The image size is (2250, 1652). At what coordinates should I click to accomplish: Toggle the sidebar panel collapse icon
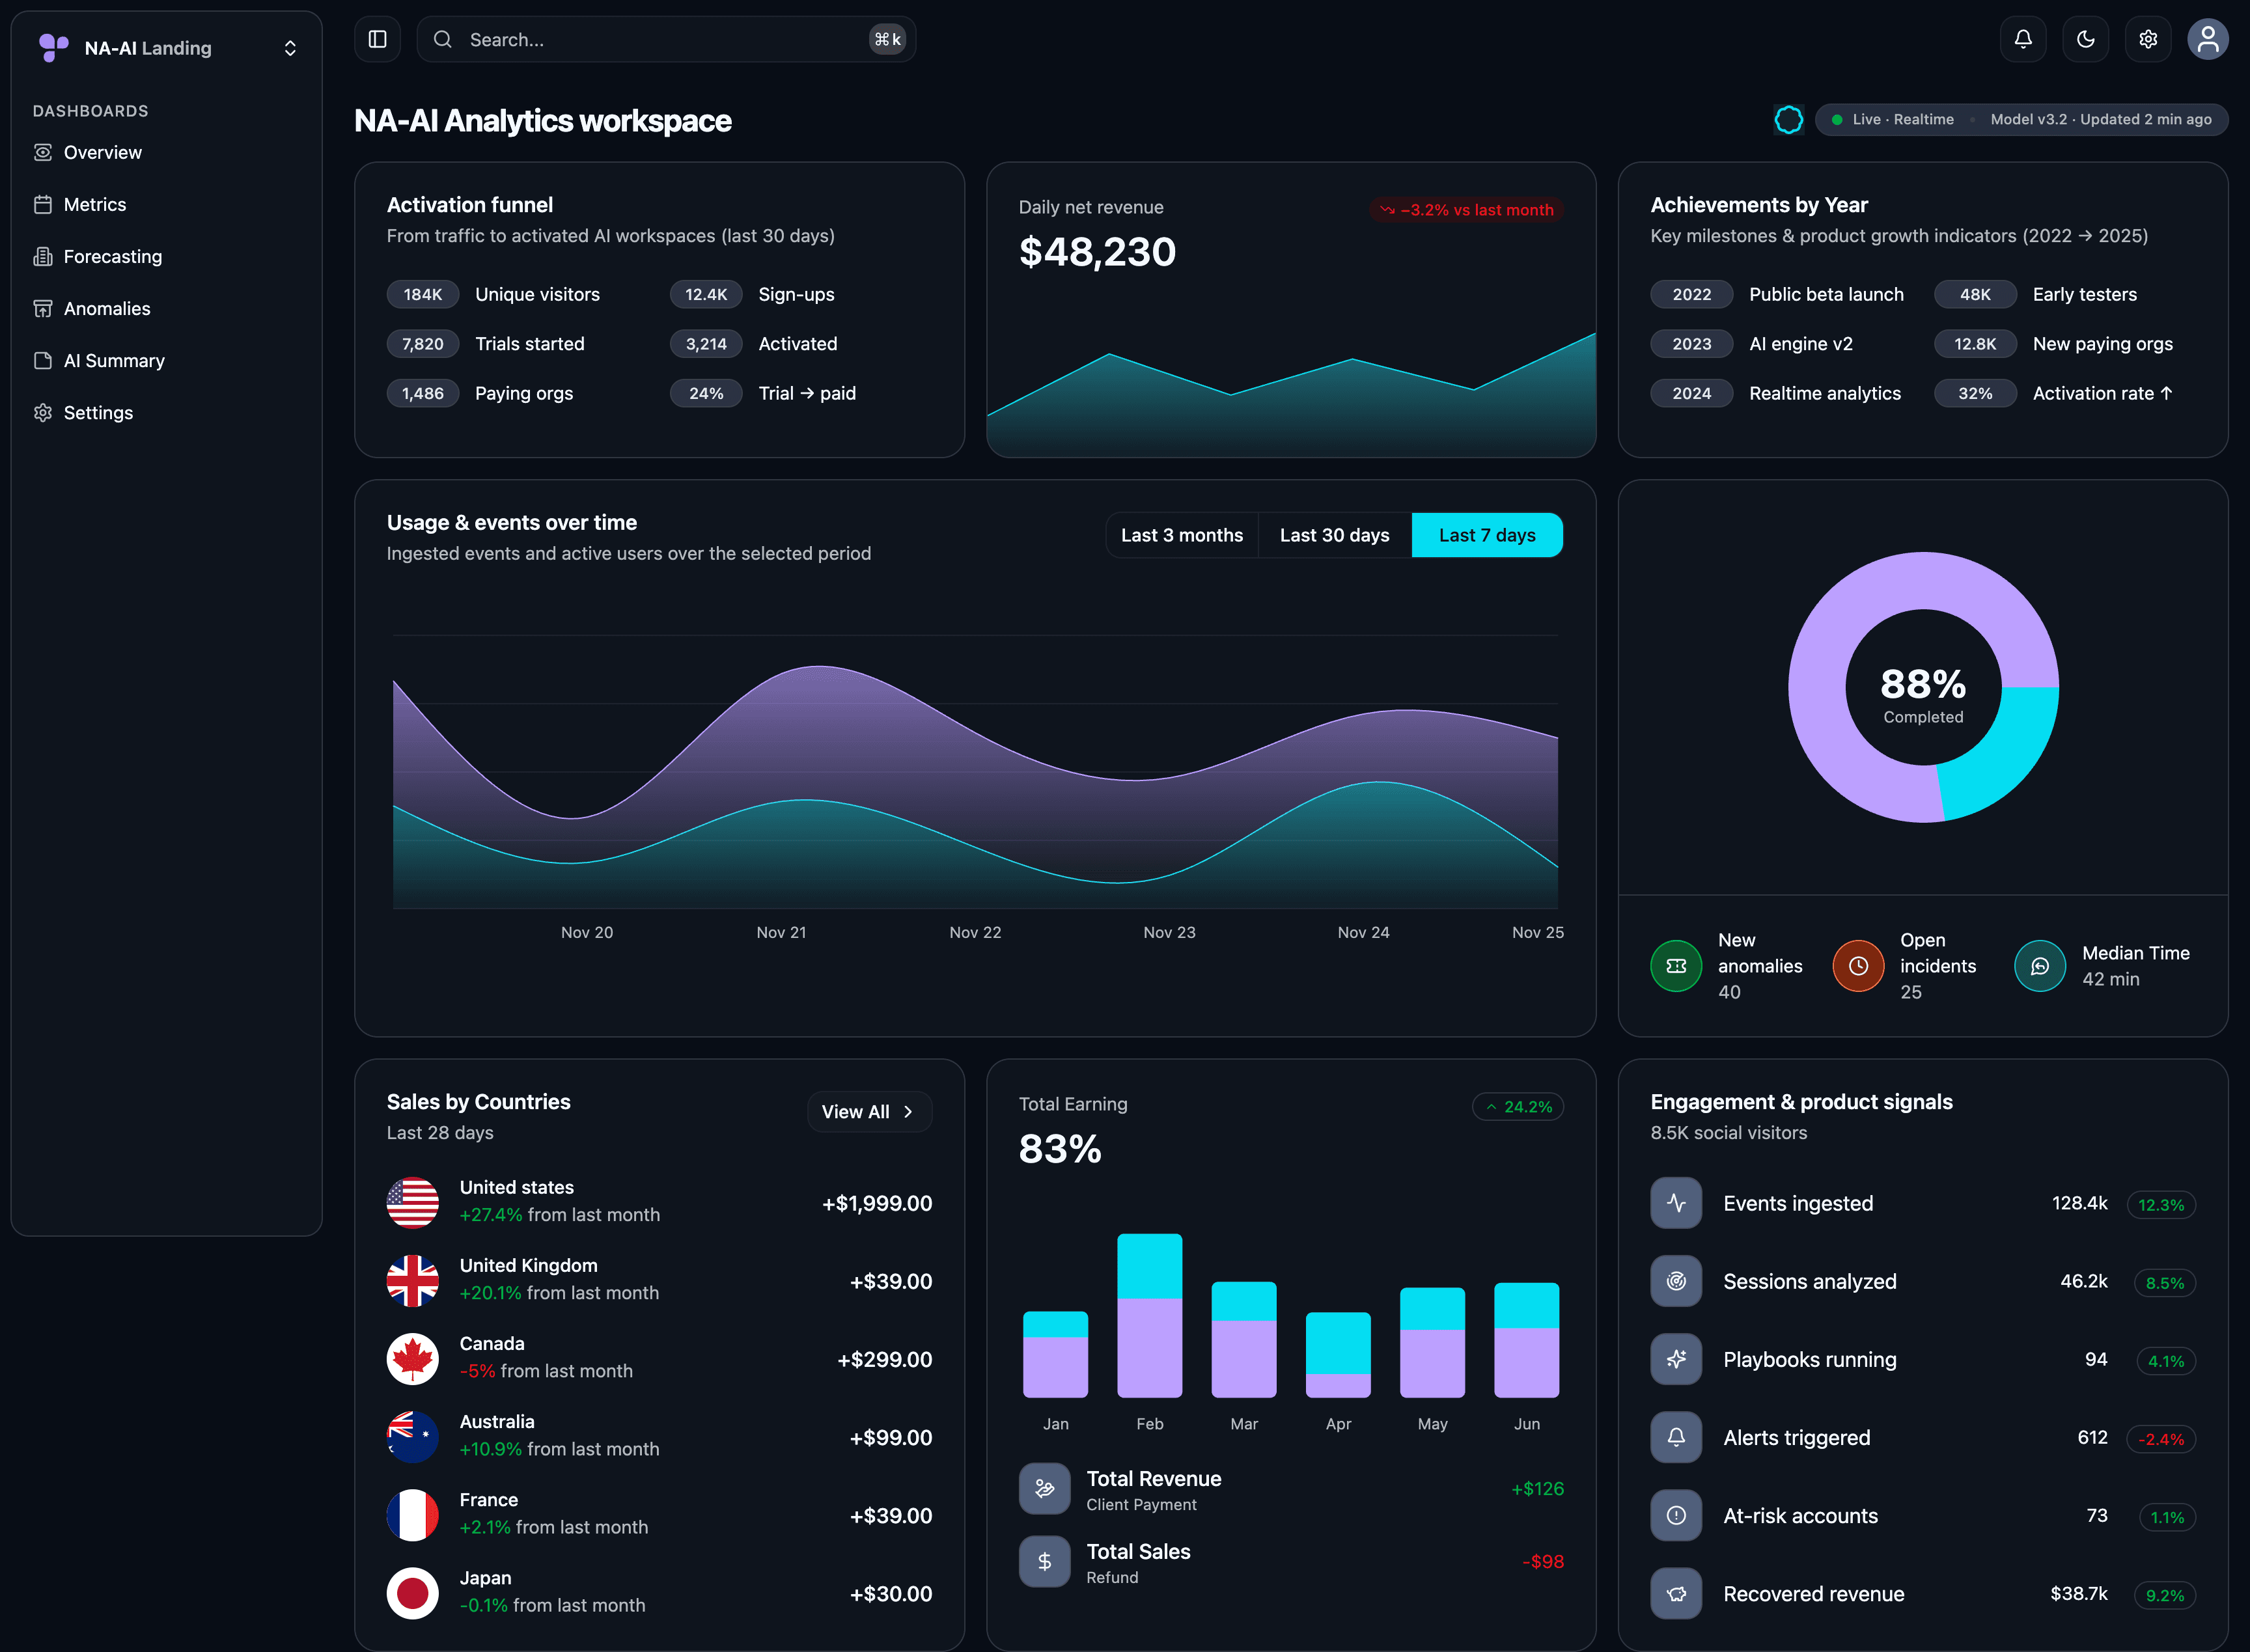[x=378, y=39]
